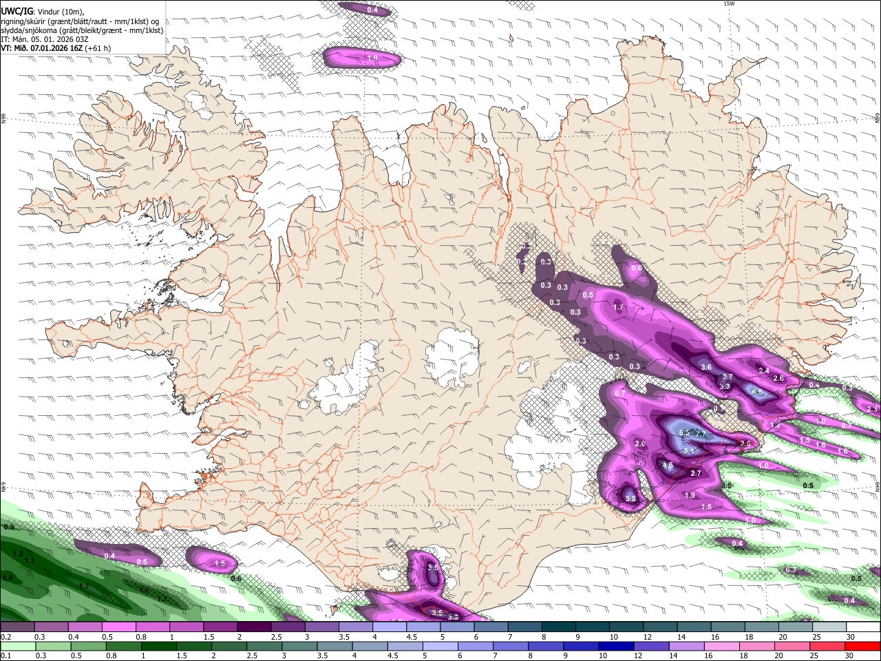Select the dark teal upper swatch at 8

pos(558,627)
